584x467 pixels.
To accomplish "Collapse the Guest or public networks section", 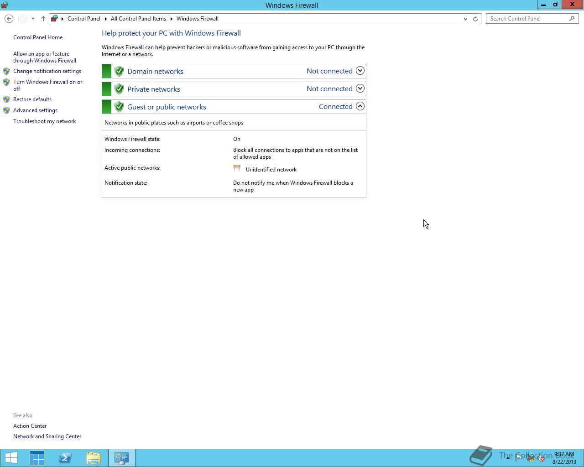I will tap(360, 106).
